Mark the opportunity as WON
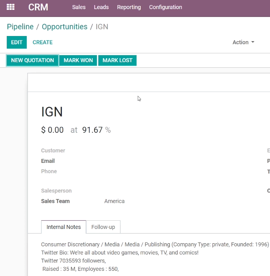This screenshot has width=270, height=276. [x=78, y=60]
